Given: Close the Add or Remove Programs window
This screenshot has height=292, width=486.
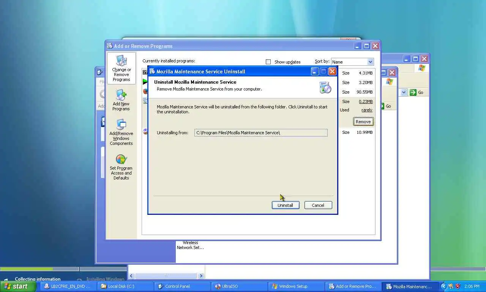Looking at the screenshot, I should click(375, 46).
